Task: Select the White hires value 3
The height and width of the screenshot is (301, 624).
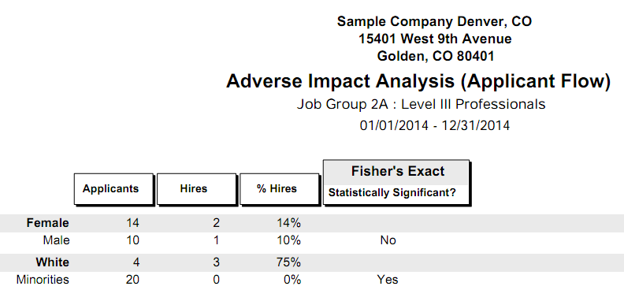Action: click(x=216, y=262)
